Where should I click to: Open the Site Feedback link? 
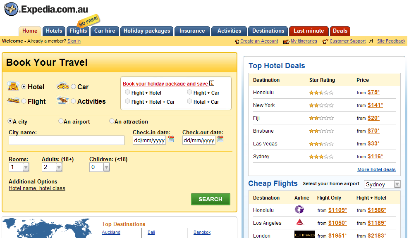(391, 41)
